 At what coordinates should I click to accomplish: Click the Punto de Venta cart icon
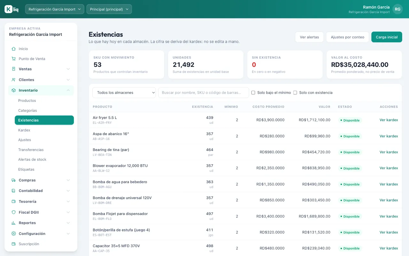13,59
